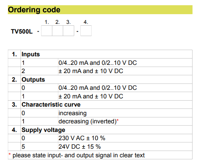197x164 pixels.
Task: Select the Characteristic curve header row
Action: pyautogui.click(x=100, y=105)
